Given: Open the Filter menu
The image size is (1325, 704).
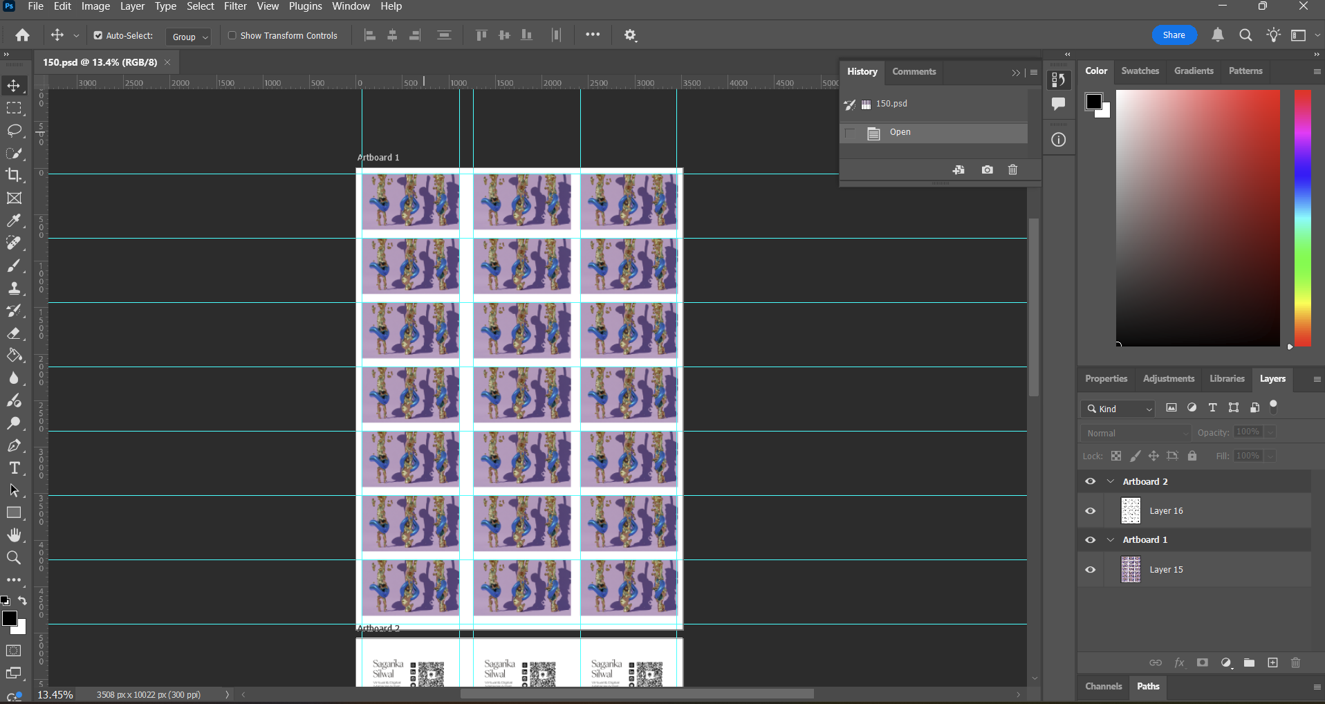Looking at the screenshot, I should coord(235,6).
